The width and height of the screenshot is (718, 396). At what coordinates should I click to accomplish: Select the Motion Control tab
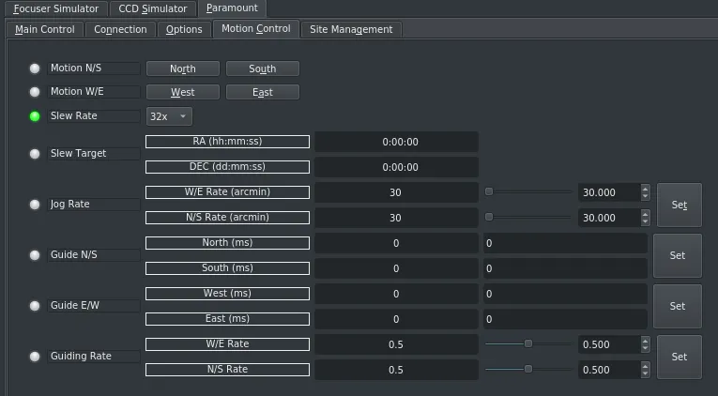[x=256, y=29]
